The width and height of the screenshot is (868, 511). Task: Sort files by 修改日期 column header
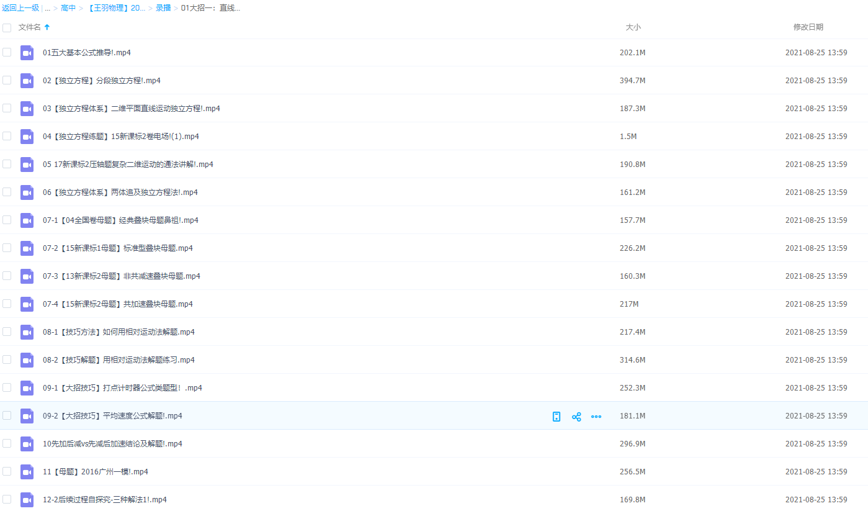pyautogui.click(x=808, y=27)
